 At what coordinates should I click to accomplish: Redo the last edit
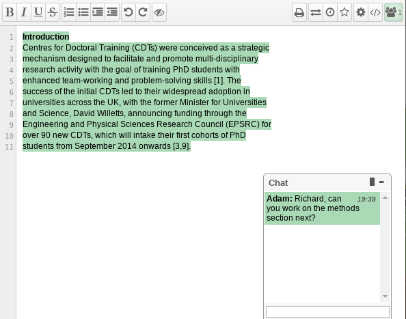coord(143,12)
